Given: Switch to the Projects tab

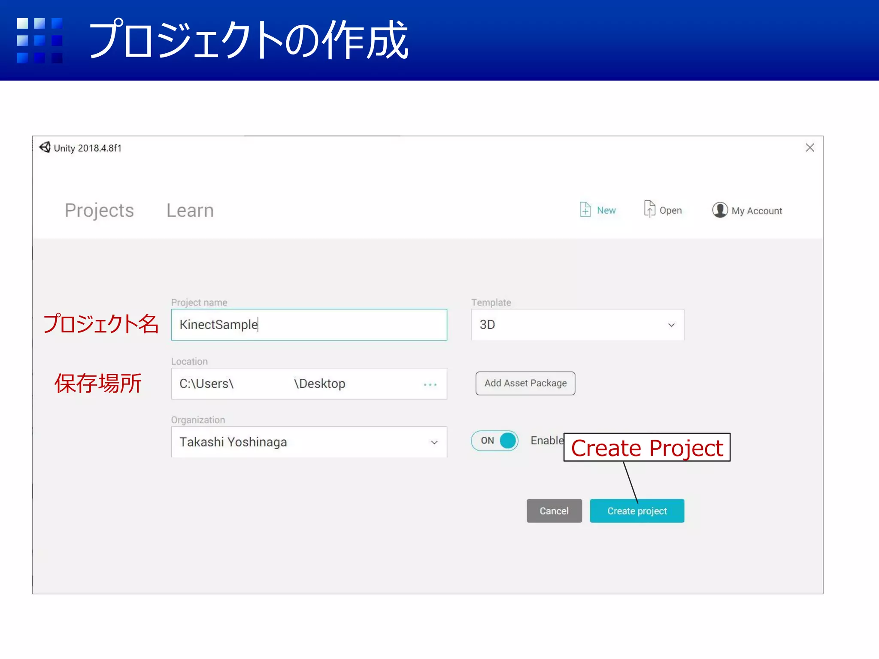Looking at the screenshot, I should pyautogui.click(x=99, y=210).
